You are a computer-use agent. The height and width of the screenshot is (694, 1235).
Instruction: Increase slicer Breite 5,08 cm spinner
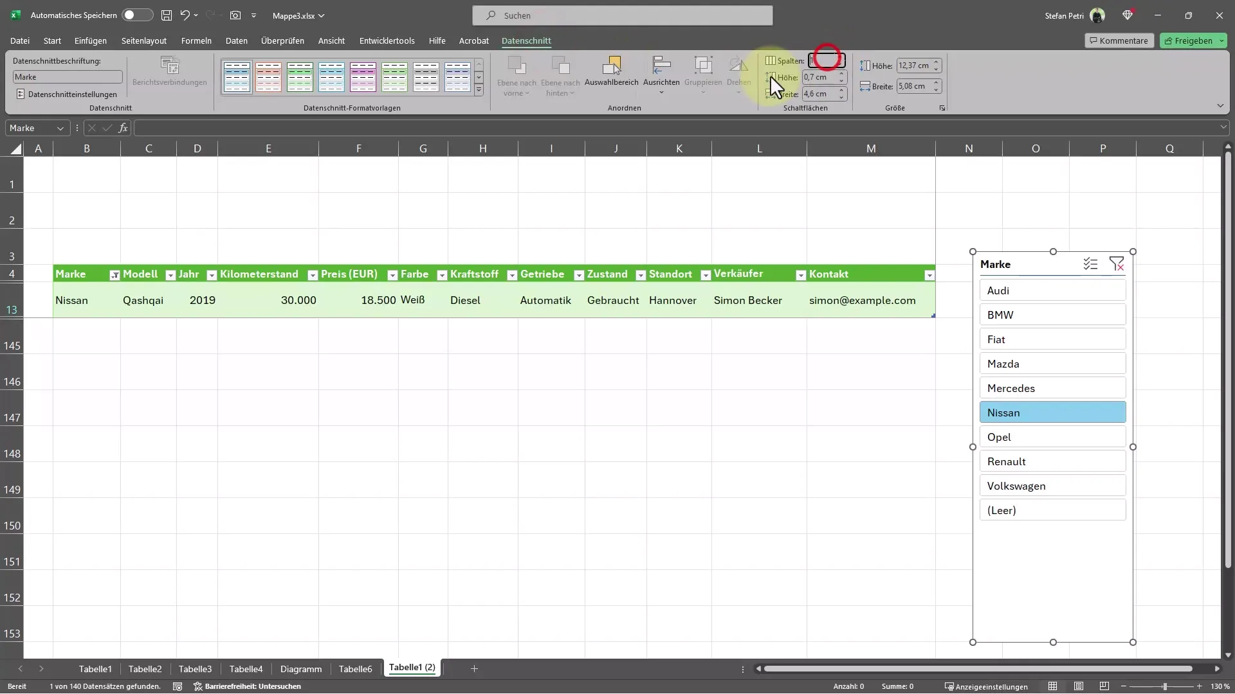(x=937, y=83)
